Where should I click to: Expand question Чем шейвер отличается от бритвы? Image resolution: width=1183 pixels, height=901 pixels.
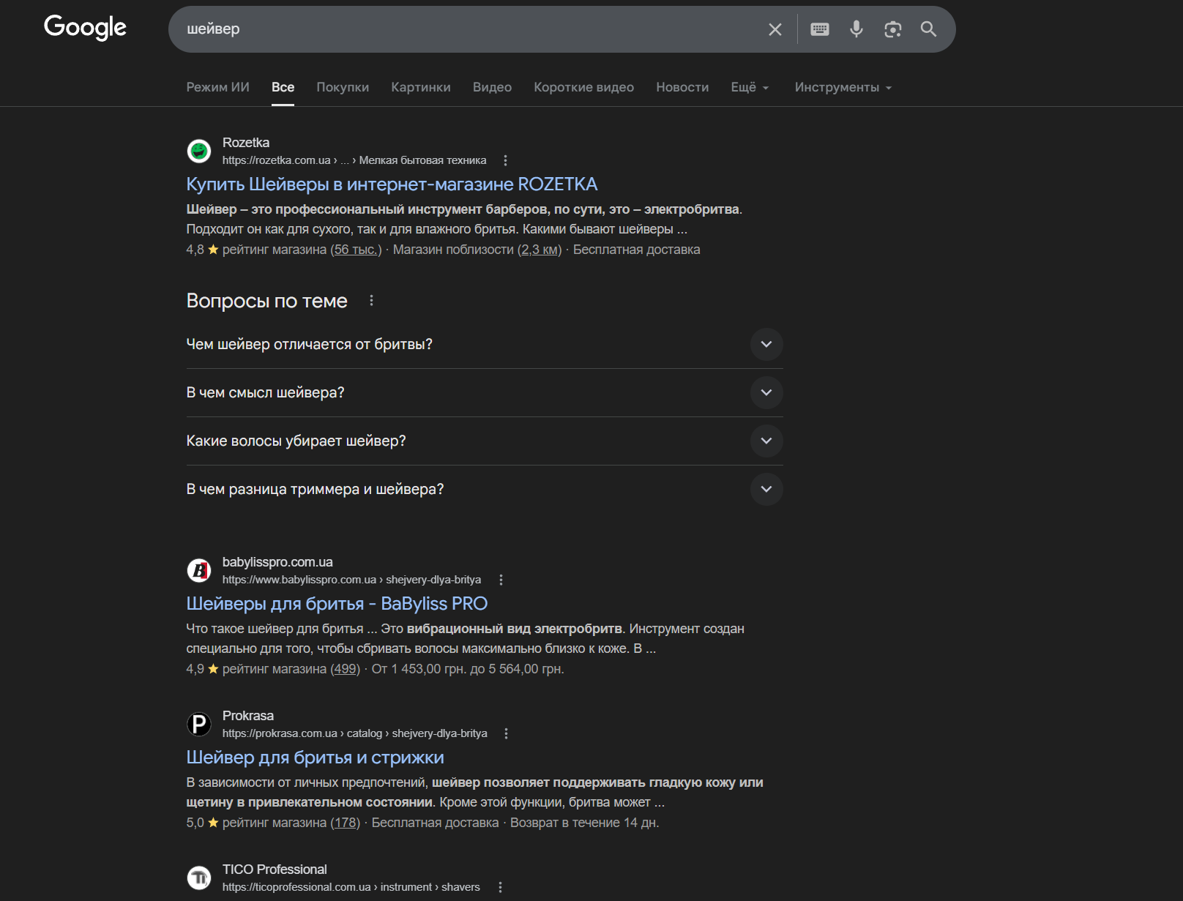pos(766,345)
